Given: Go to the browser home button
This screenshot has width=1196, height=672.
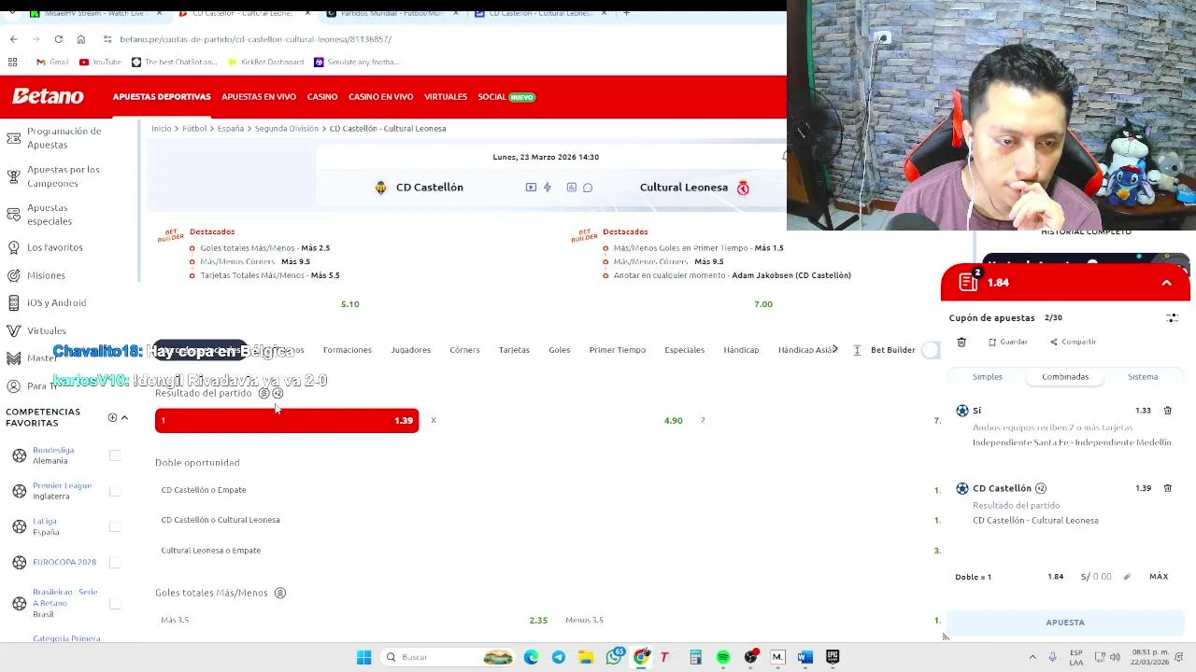Looking at the screenshot, I should (81, 39).
